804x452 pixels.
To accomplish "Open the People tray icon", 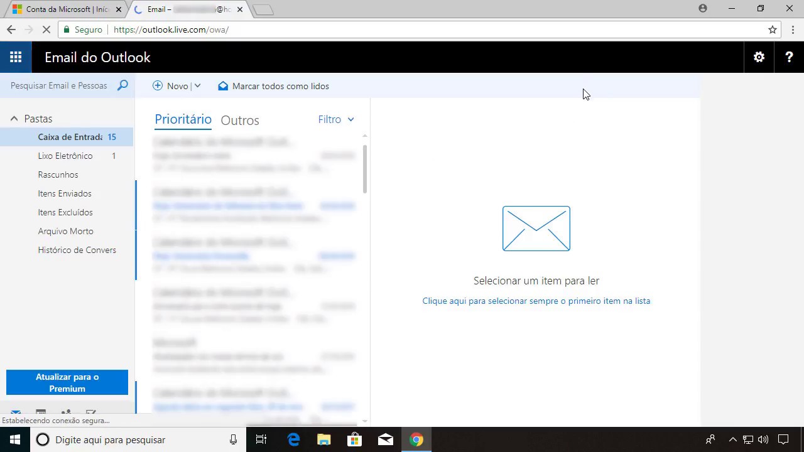I will [x=710, y=439].
